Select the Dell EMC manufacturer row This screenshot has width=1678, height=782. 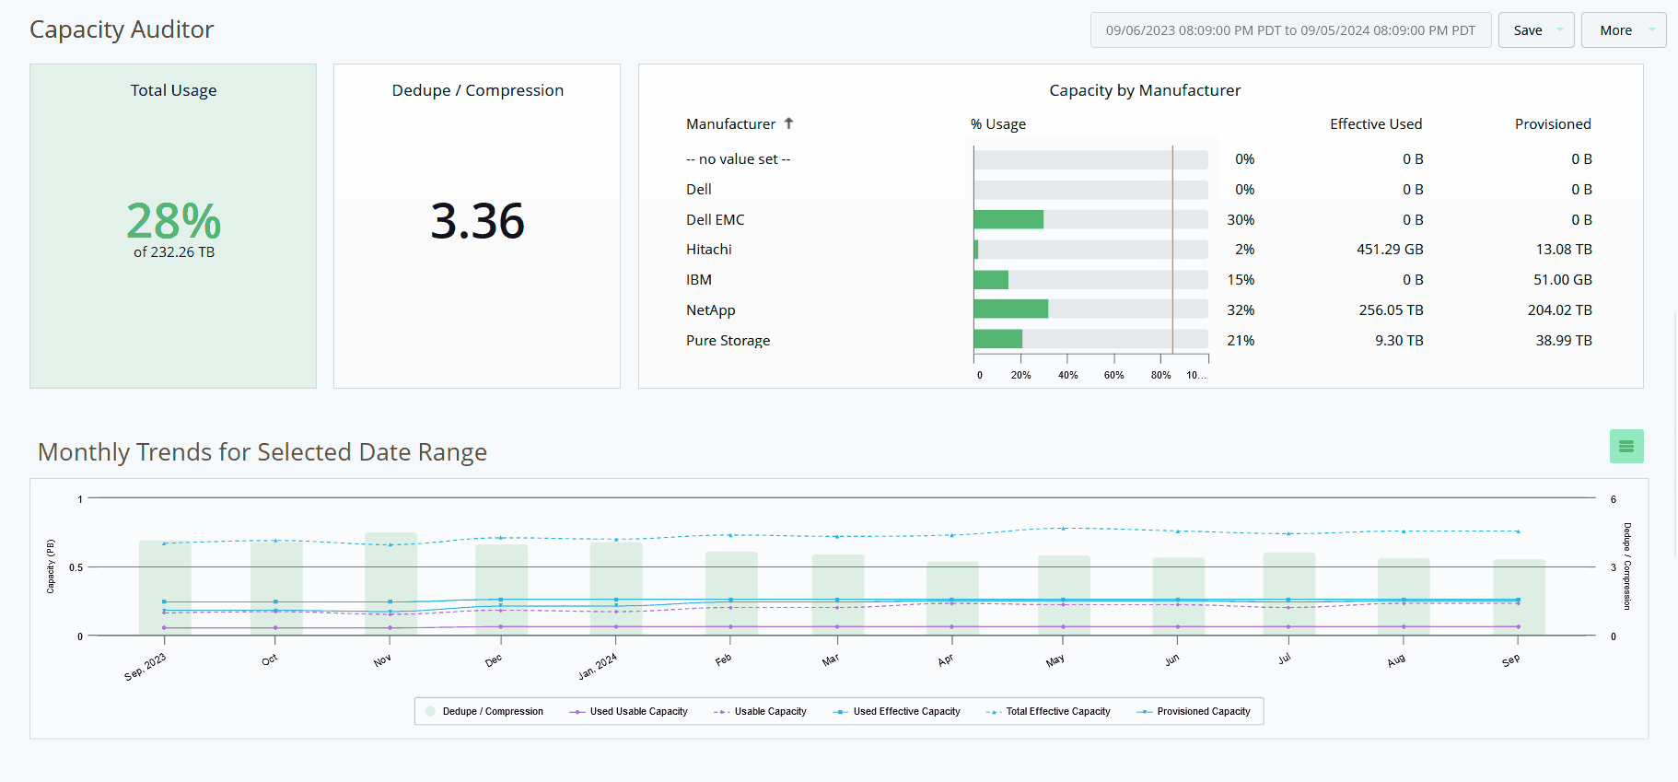1139,219
